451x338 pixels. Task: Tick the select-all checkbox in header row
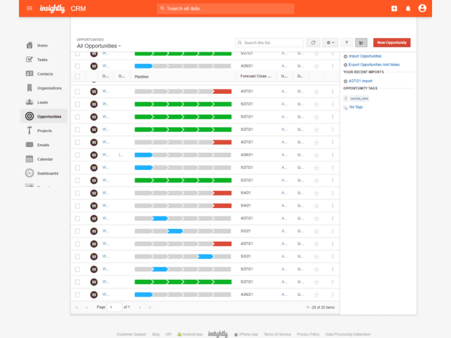point(78,77)
